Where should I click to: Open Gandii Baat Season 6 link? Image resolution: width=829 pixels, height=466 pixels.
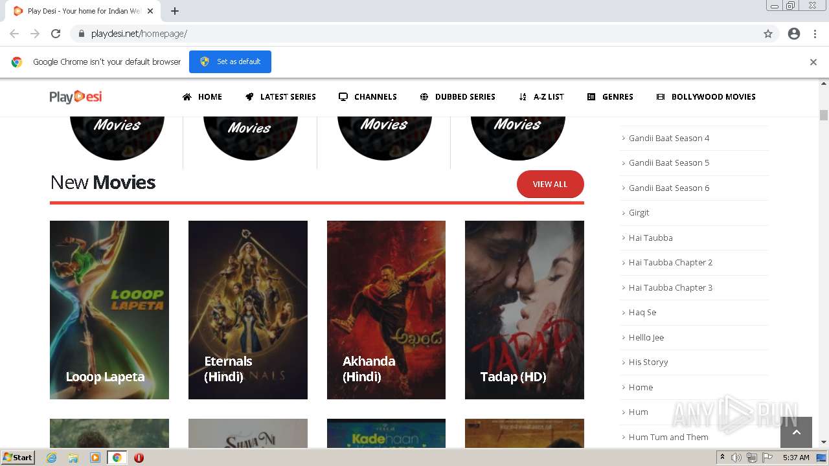[669, 188]
